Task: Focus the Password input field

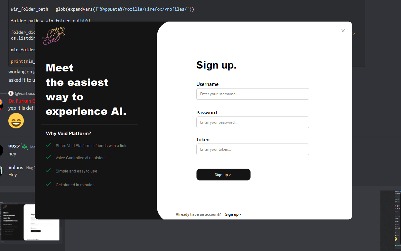Action: (x=253, y=122)
